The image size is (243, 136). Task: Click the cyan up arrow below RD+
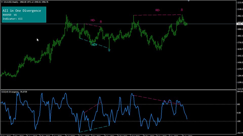[109, 50]
